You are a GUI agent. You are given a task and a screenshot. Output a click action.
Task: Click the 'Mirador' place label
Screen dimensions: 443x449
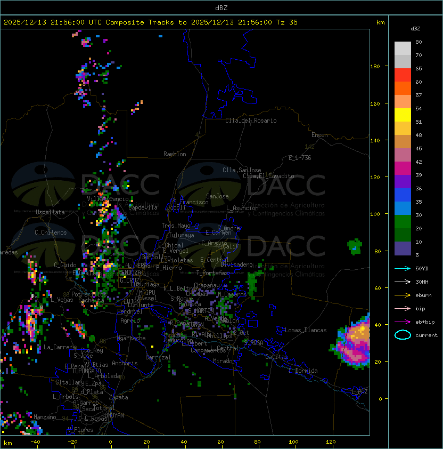click(224, 361)
